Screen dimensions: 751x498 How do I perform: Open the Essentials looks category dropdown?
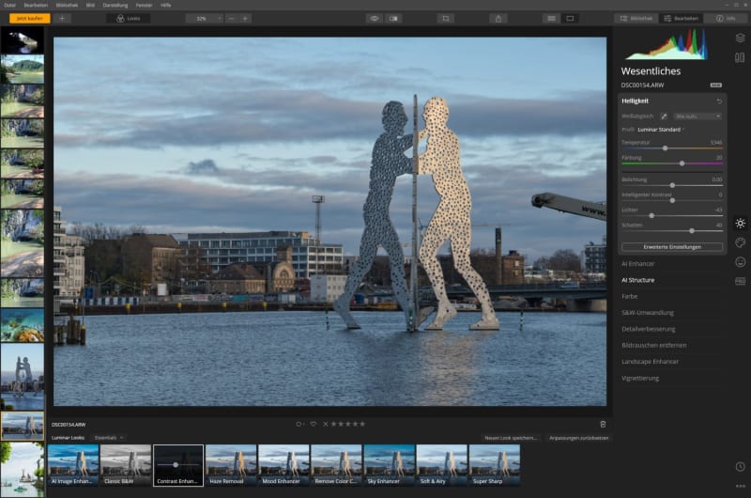[108, 438]
